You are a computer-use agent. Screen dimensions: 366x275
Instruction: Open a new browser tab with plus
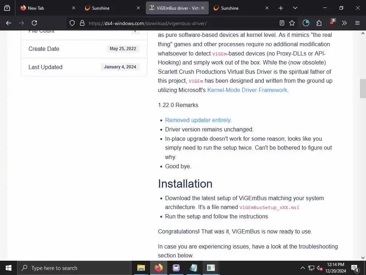coord(281,8)
